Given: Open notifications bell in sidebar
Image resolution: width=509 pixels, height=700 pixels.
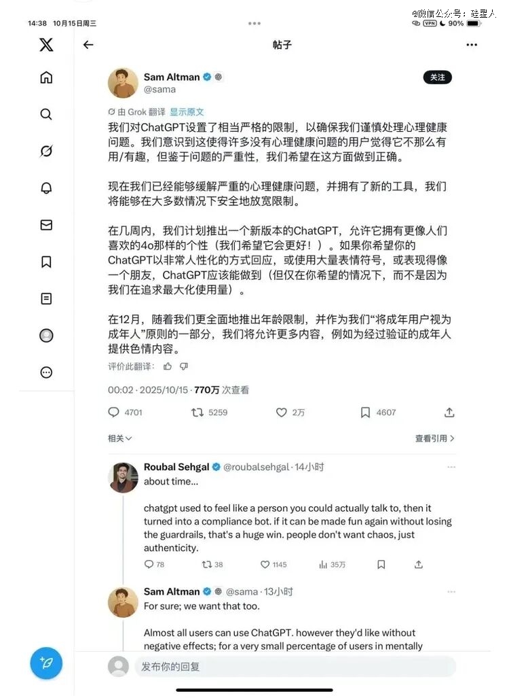Looking at the screenshot, I should 46,188.
